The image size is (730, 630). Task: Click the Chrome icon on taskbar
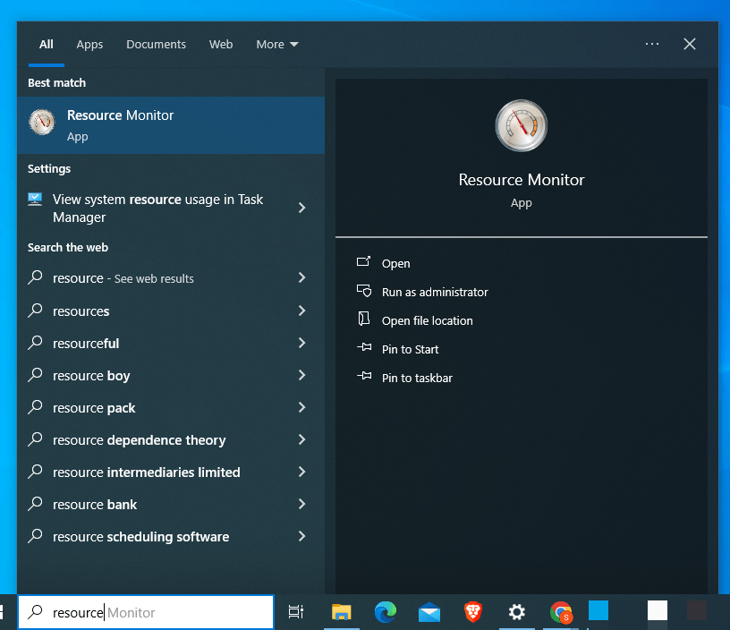point(561,612)
